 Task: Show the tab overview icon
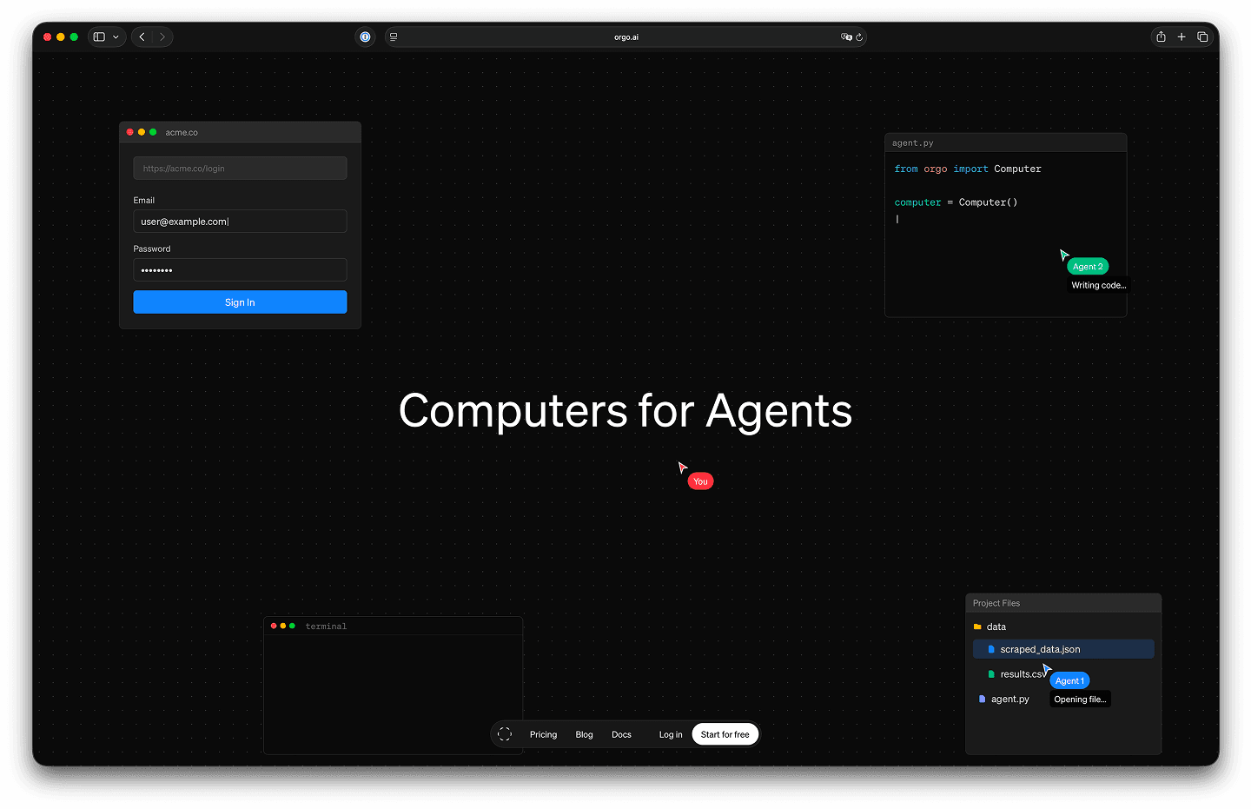[1202, 36]
